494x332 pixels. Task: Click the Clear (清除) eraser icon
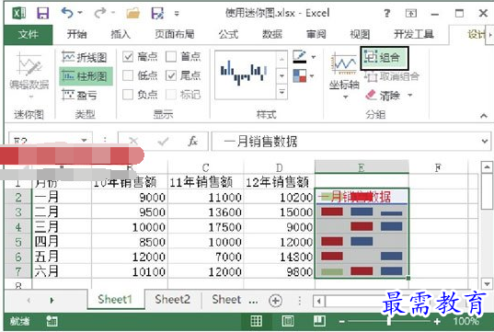pyautogui.click(x=371, y=95)
